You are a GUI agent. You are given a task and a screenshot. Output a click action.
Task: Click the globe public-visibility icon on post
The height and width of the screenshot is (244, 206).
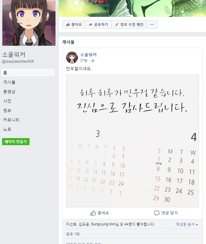click(x=93, y=60)
